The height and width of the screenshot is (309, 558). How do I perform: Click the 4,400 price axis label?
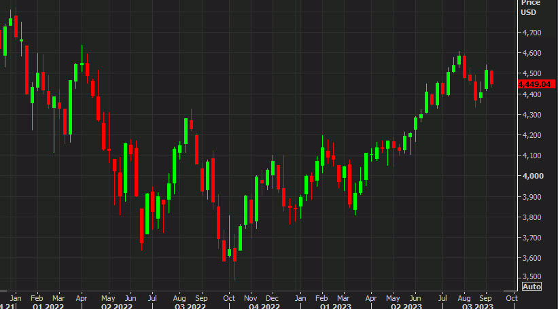coord(531,94)
